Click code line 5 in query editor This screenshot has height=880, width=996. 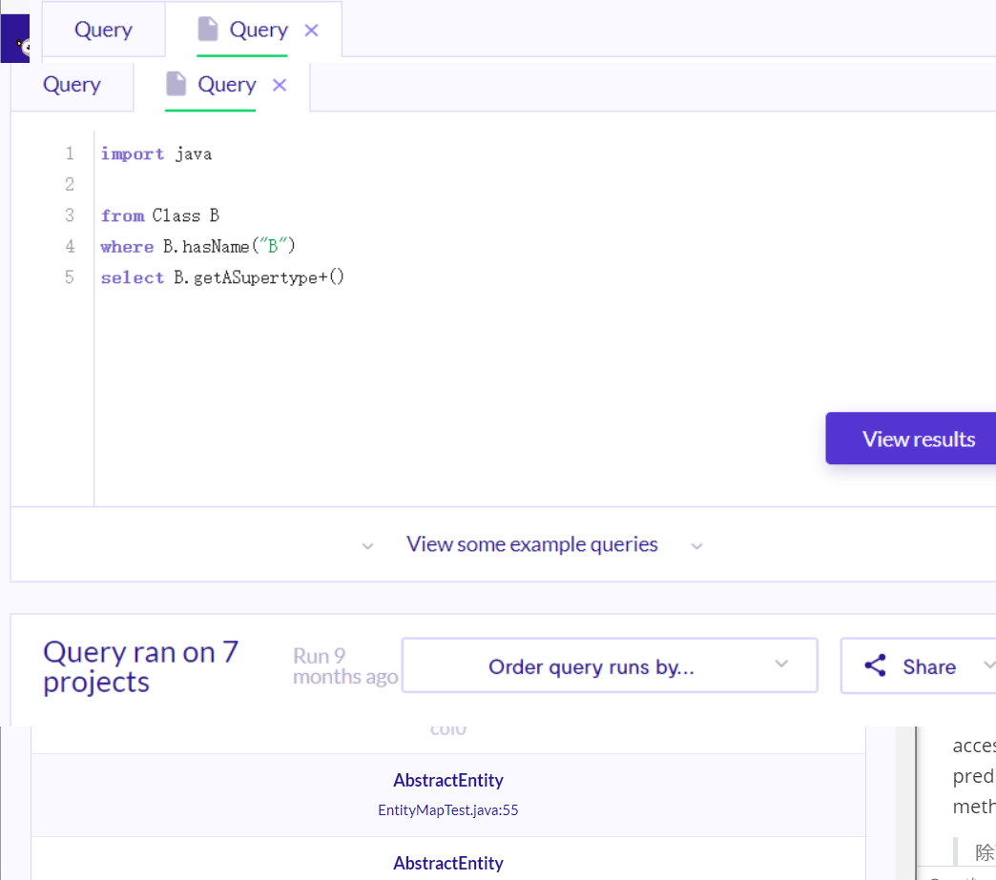(x=222, y=277)
